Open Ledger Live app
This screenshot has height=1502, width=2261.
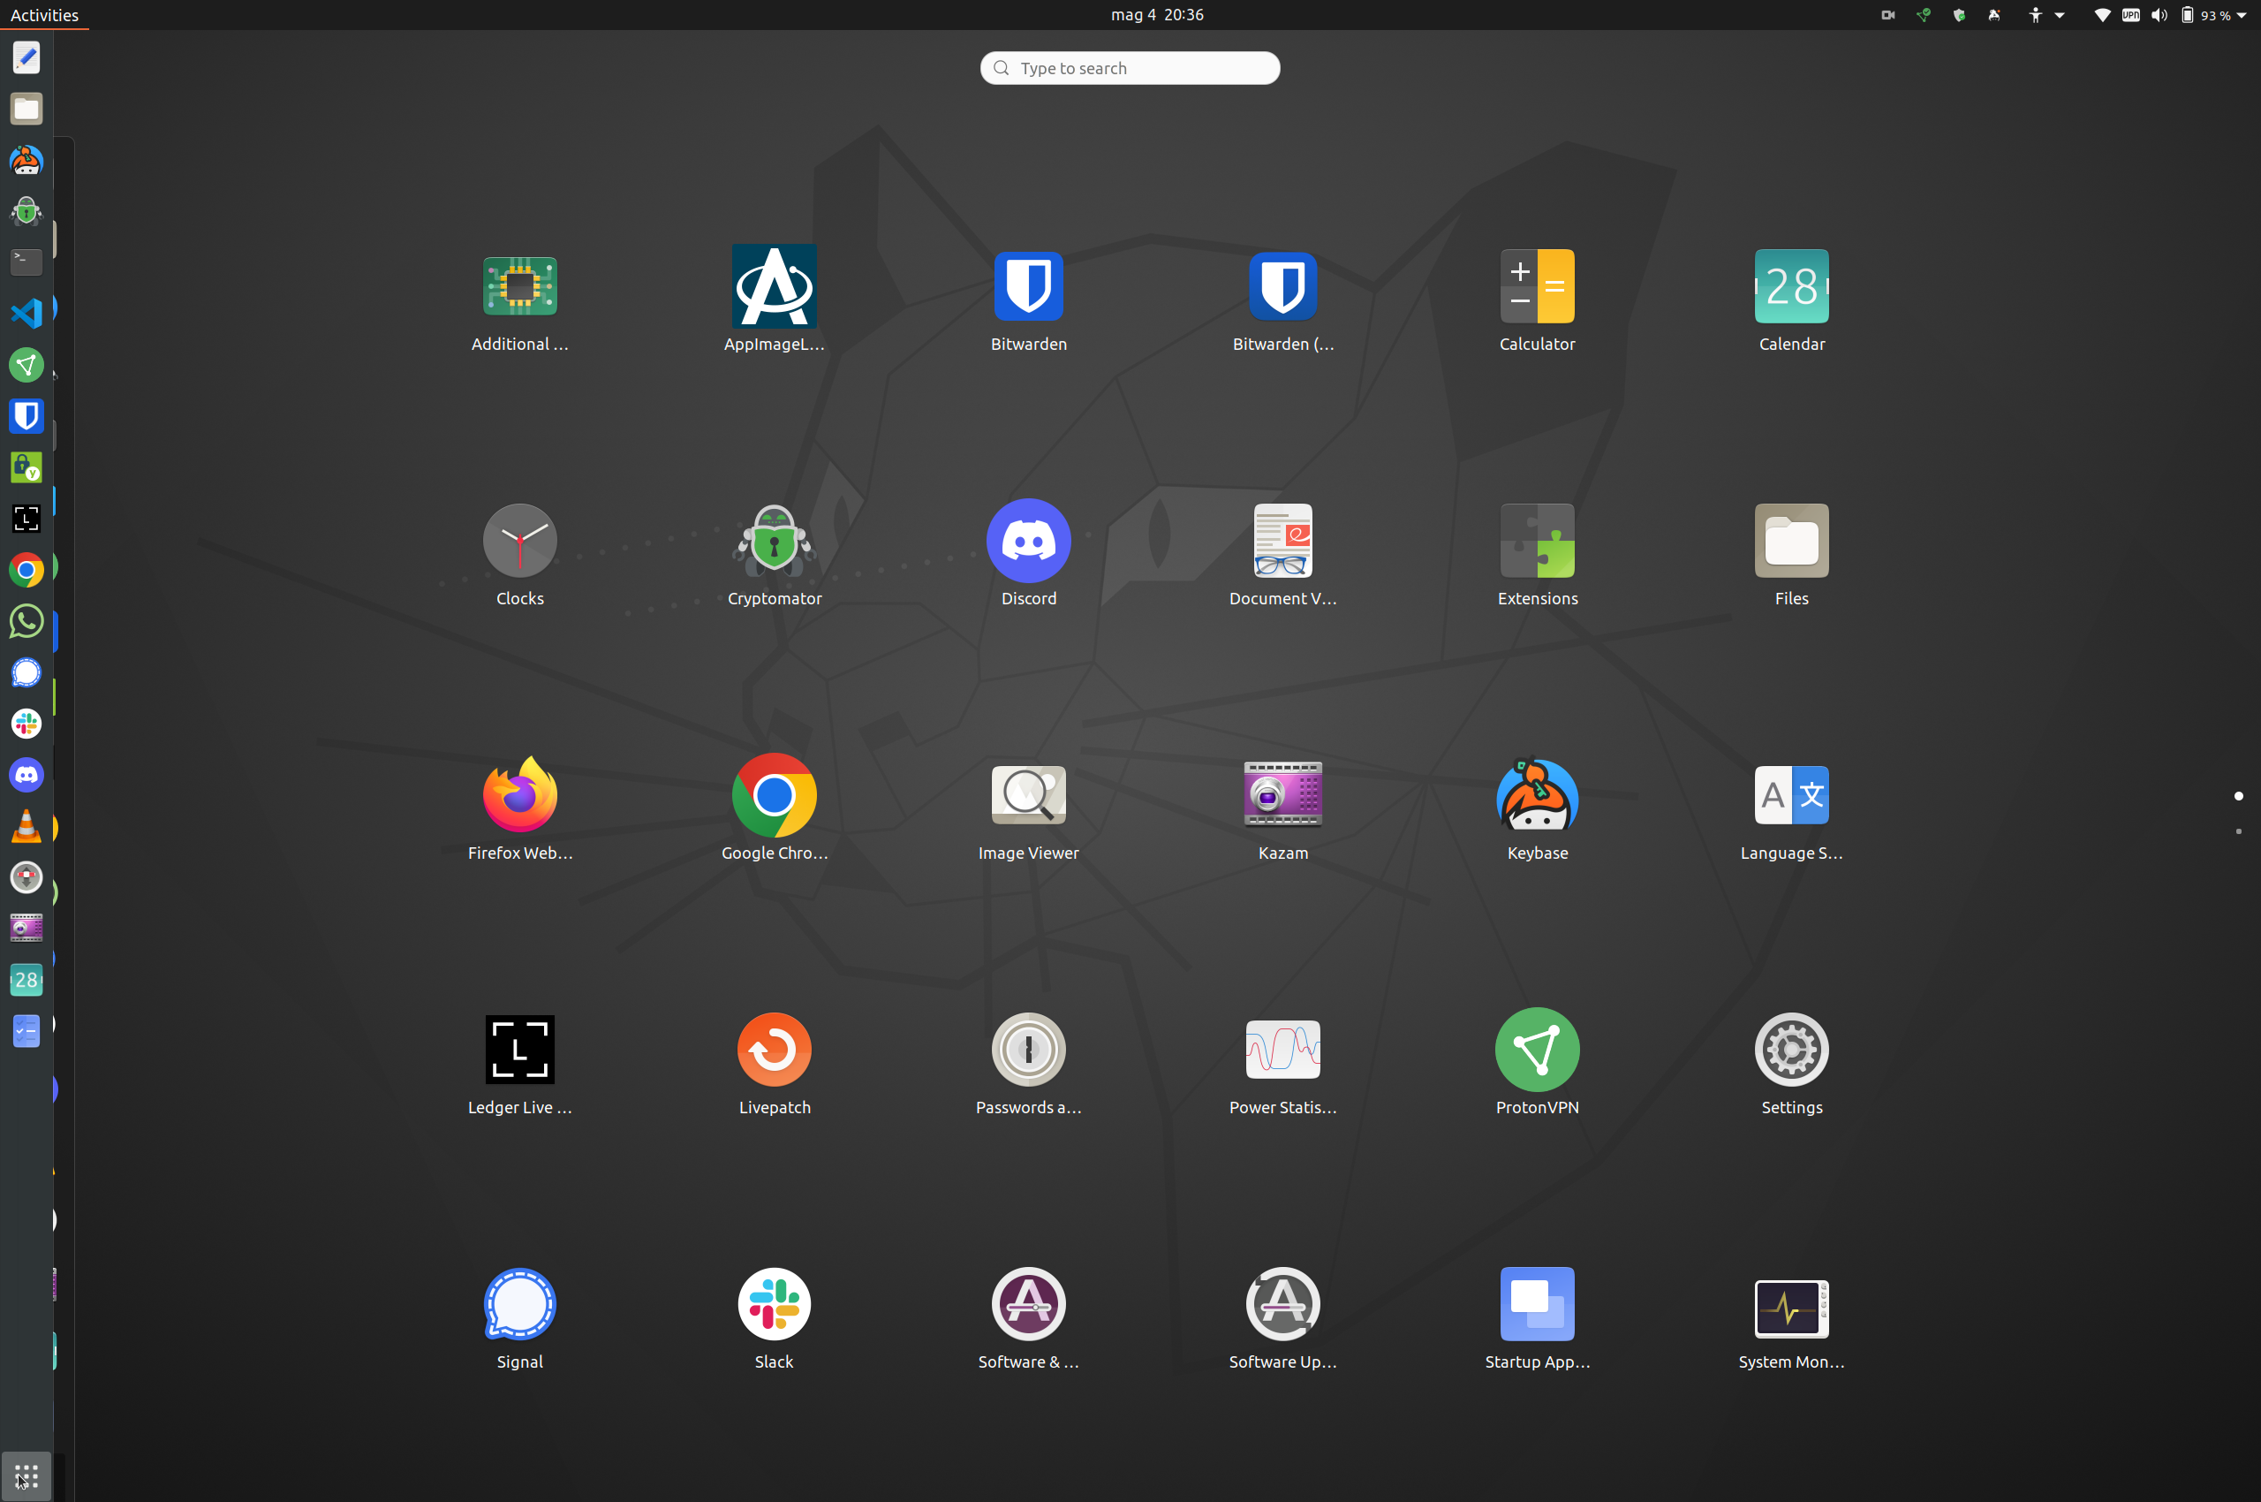click(520, 1050)
